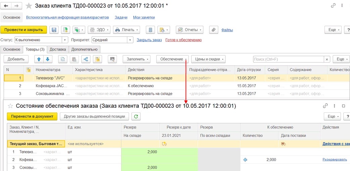Click the green refresh icon

click(136, 116)
